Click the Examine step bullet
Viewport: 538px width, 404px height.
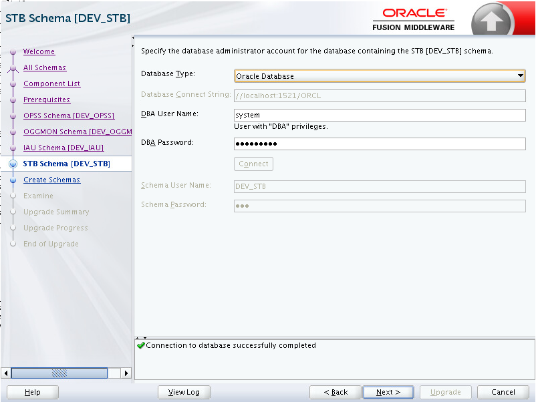(x=13, y=196)
